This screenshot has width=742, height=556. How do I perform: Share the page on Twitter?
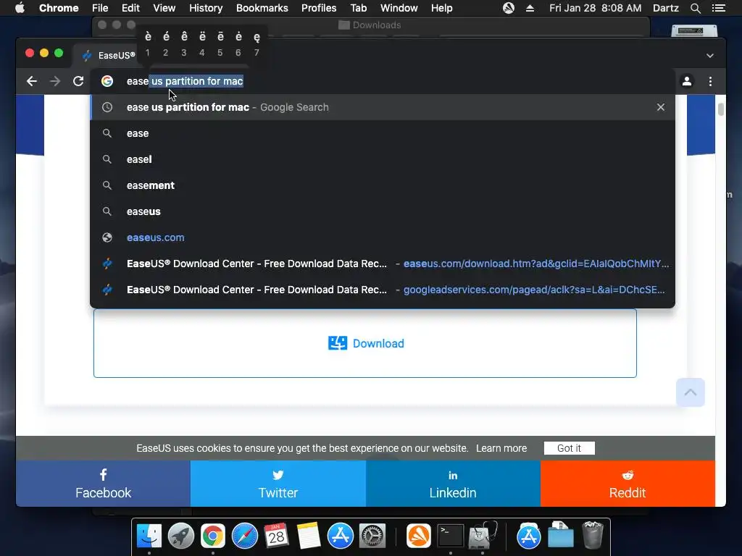tap(278, 484)
